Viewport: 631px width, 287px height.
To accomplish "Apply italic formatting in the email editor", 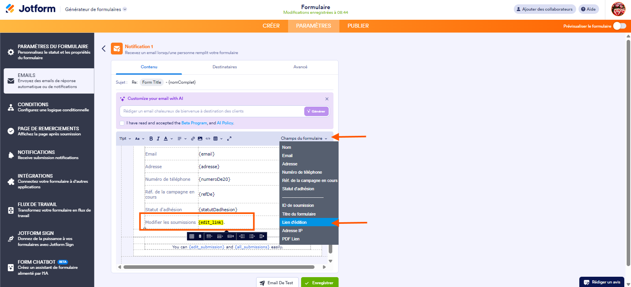I will (158, 139).
